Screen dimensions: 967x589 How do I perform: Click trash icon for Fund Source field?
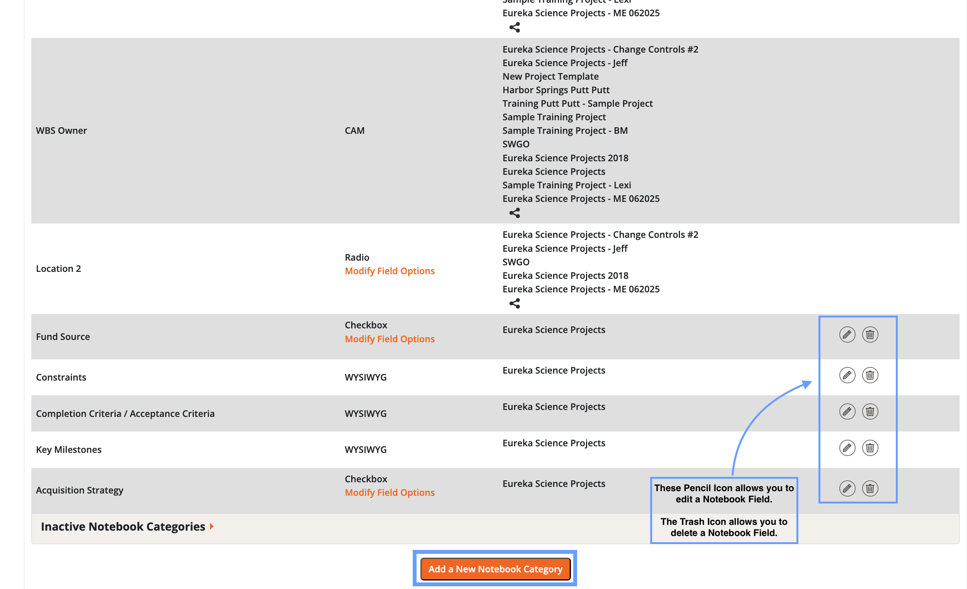870,334
